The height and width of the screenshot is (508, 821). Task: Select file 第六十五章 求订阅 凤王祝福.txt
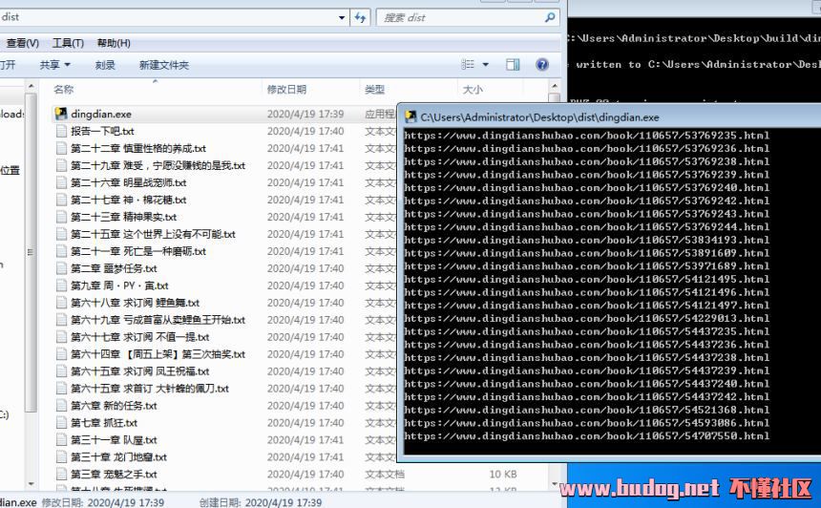(140, 371)
